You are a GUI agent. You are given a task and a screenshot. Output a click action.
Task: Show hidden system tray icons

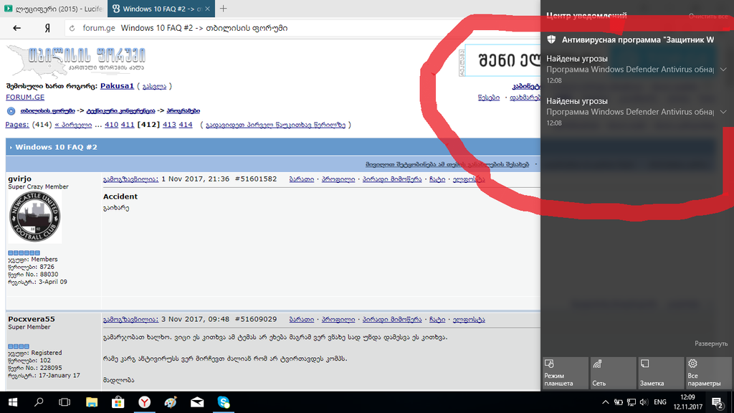[605, 402]
